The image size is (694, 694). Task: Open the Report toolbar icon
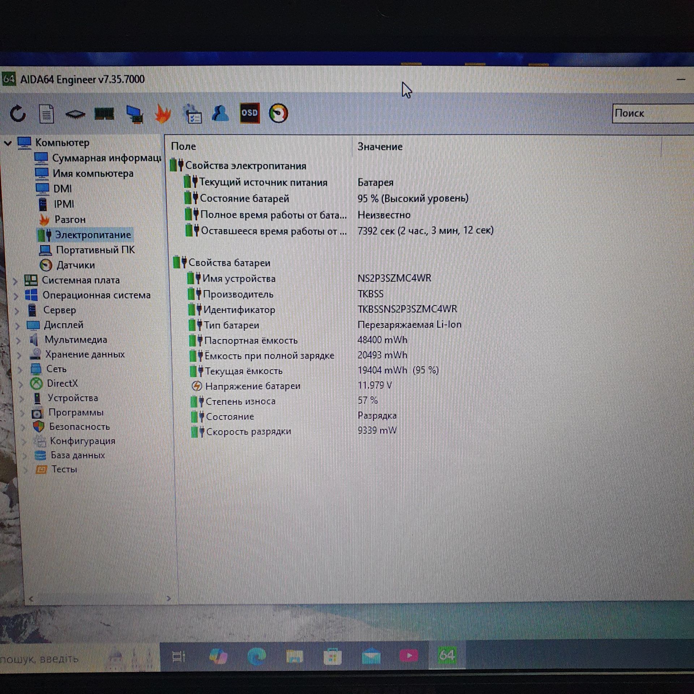46,114
